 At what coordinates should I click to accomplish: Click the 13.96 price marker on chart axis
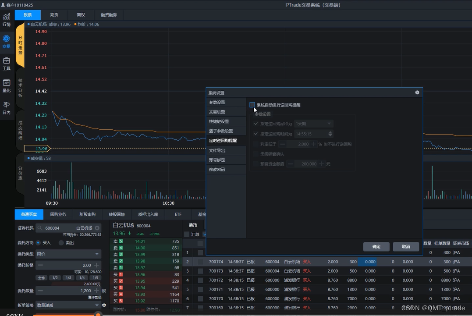(37, 149)
